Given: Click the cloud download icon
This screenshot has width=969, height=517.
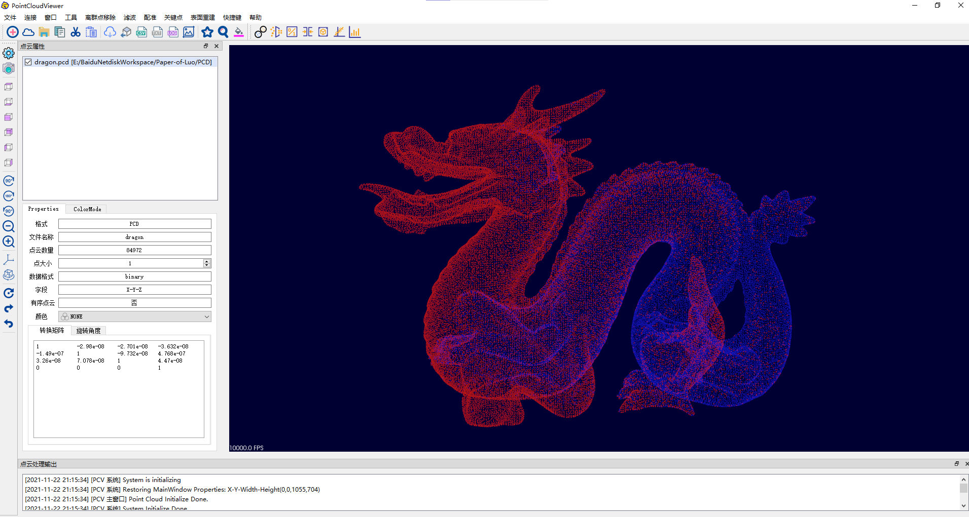Looking at the screenshot, I should pos(110,32).
